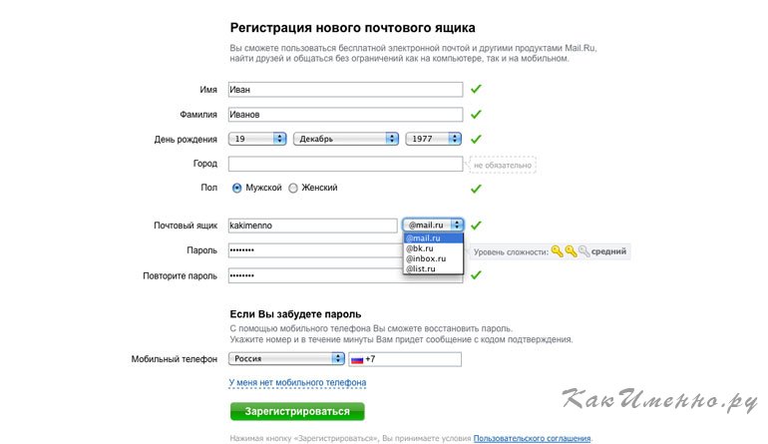Click the Пароль password field
The image size is (768, 444).
[315, 249]
